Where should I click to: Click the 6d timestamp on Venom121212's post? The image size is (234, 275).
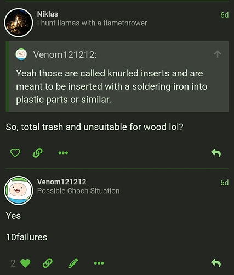tap(225, 183)
